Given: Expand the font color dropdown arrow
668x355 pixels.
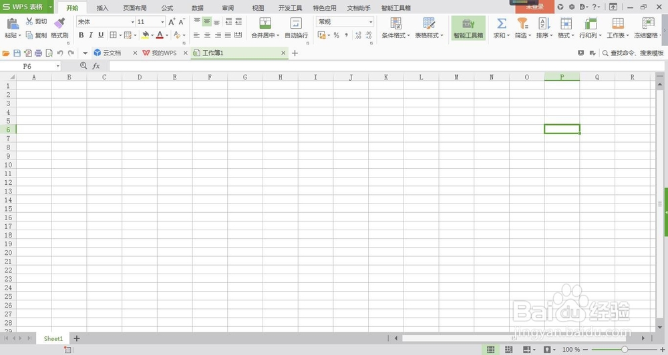Looking at the screenshot, I should click(x=167, y=35).
